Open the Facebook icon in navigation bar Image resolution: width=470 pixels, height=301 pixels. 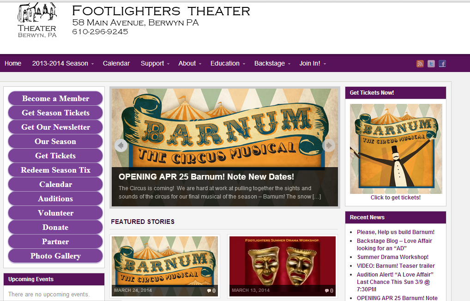pos(442,64)
